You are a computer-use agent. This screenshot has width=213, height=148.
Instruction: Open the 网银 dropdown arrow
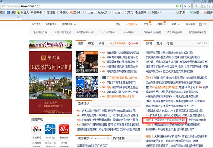click(201, 12)
